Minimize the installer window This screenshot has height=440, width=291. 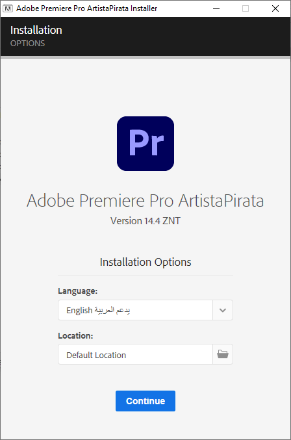coord(216,8)
